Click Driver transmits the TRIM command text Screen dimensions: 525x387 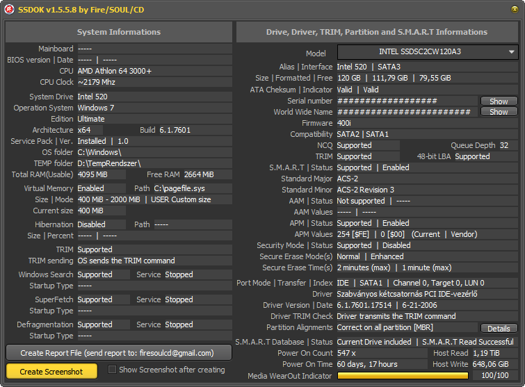[396, 316]
